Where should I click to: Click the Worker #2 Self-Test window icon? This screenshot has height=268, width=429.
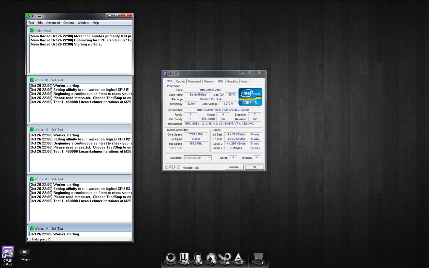point(31,130)
